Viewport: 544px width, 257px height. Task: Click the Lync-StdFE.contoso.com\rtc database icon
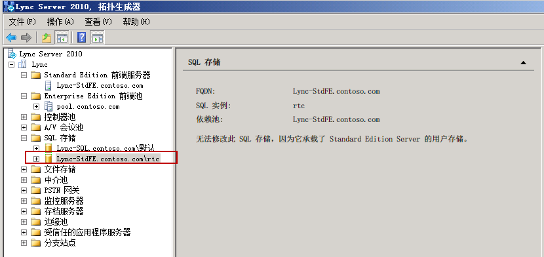pos(49,159)
